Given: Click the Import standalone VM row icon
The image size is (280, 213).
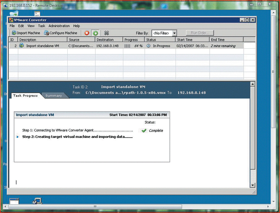Looking at the screenshot, I should (x=22, y=46).
